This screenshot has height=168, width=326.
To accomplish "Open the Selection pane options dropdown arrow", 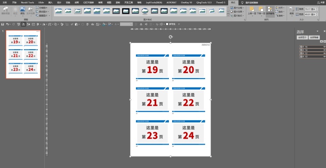I will pyautogui.click(x=317, y=31).
